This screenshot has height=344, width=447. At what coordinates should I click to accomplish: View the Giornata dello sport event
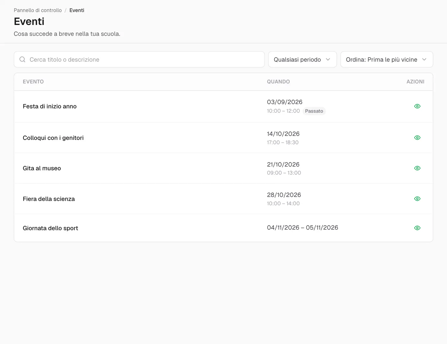point(417,228)
